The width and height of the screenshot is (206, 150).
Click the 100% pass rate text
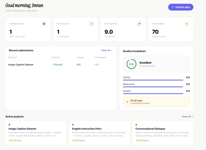(x=17, y=36)
